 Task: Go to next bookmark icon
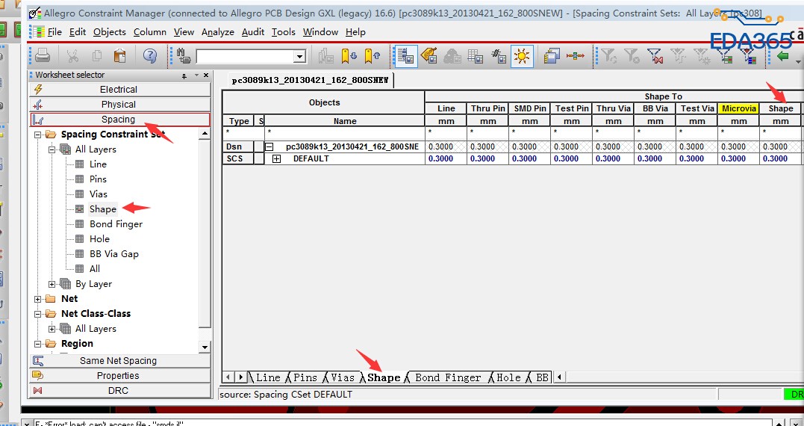(349, 55)
